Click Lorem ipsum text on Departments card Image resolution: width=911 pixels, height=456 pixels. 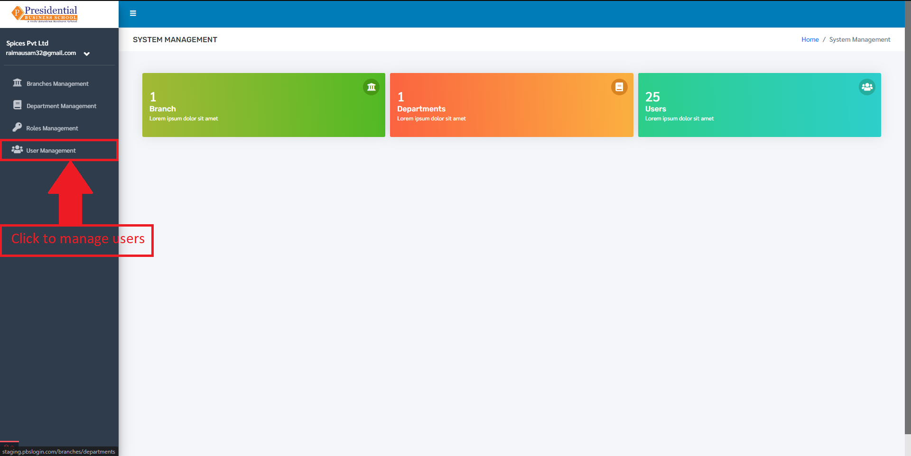pos(431,119)
